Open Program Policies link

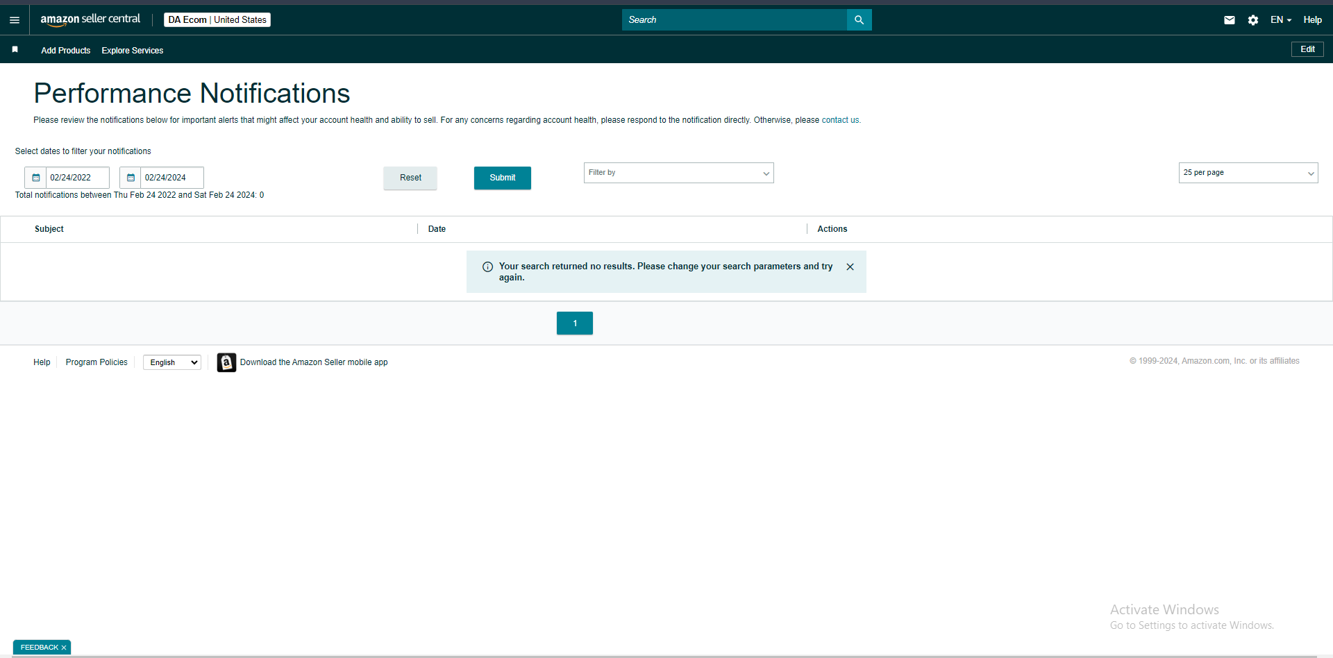coord(97,362)
